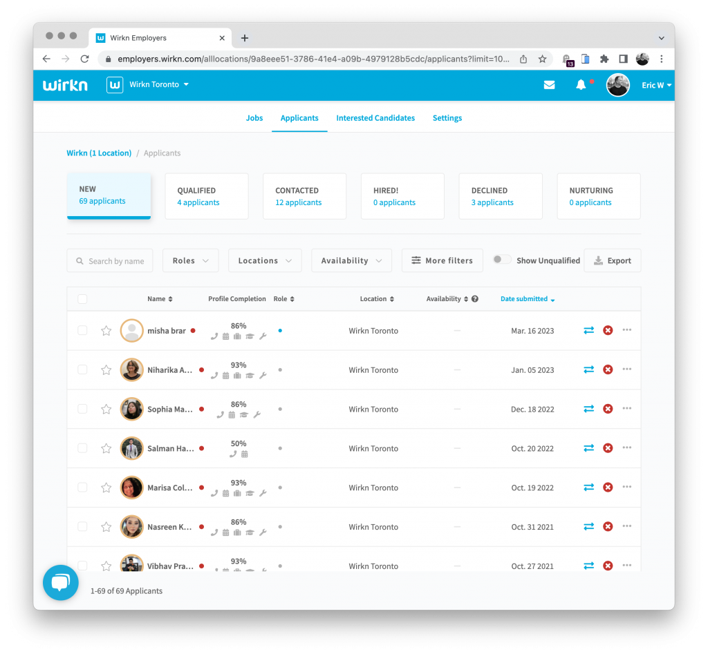This screenshot has width=708, height=654.
Task: Open the notifications bell
Action: 581,85
